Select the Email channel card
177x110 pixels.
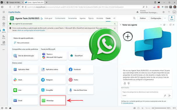(x=25, y=100)
